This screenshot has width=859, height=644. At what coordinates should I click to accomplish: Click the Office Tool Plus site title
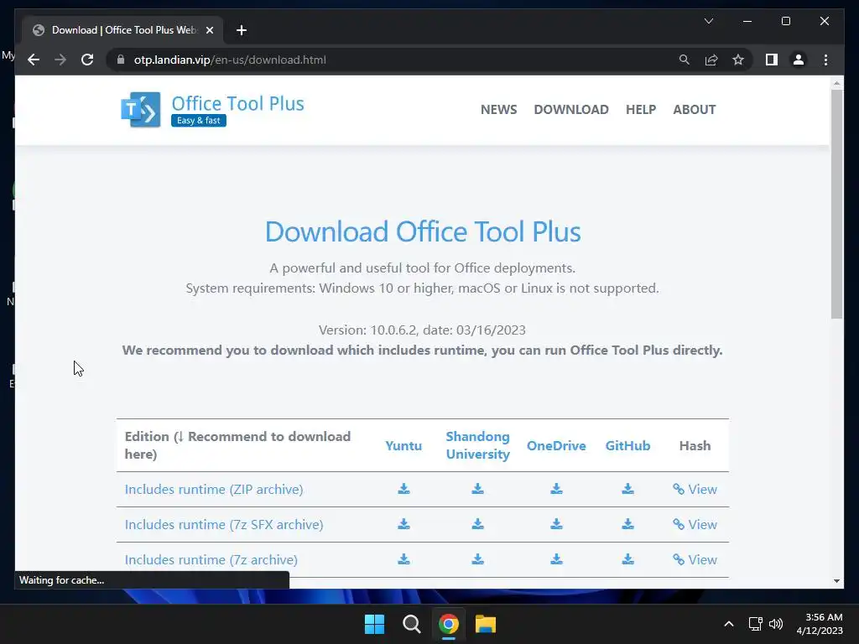click(237, 103)
